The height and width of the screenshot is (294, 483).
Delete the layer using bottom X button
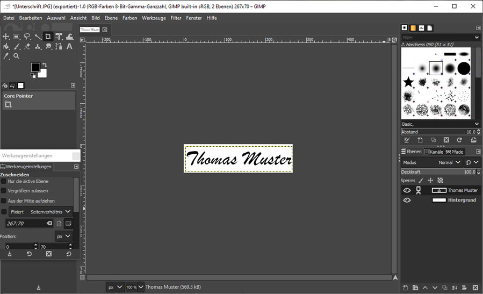pos(475,288)
